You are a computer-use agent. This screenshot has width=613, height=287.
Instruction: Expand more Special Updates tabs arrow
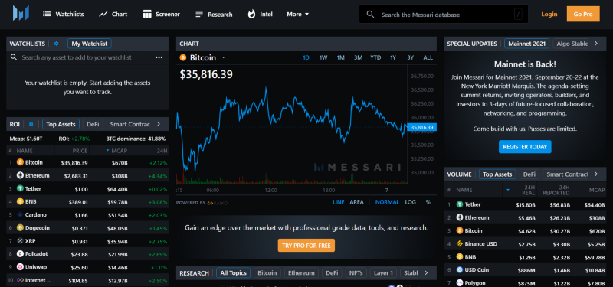pyautogui.click(x=596, y=44)
